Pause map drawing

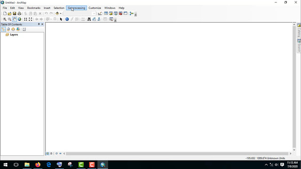tap(61, 154)
